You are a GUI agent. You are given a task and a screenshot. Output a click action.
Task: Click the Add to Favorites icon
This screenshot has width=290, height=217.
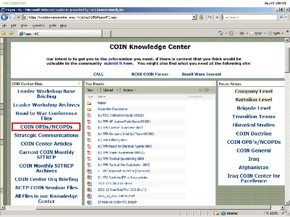pos(11,33)
